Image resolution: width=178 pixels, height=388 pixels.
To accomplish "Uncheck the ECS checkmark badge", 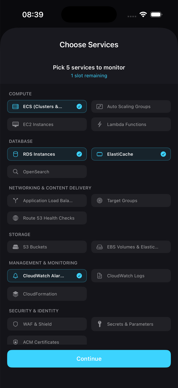I will [x=79, y=106].
